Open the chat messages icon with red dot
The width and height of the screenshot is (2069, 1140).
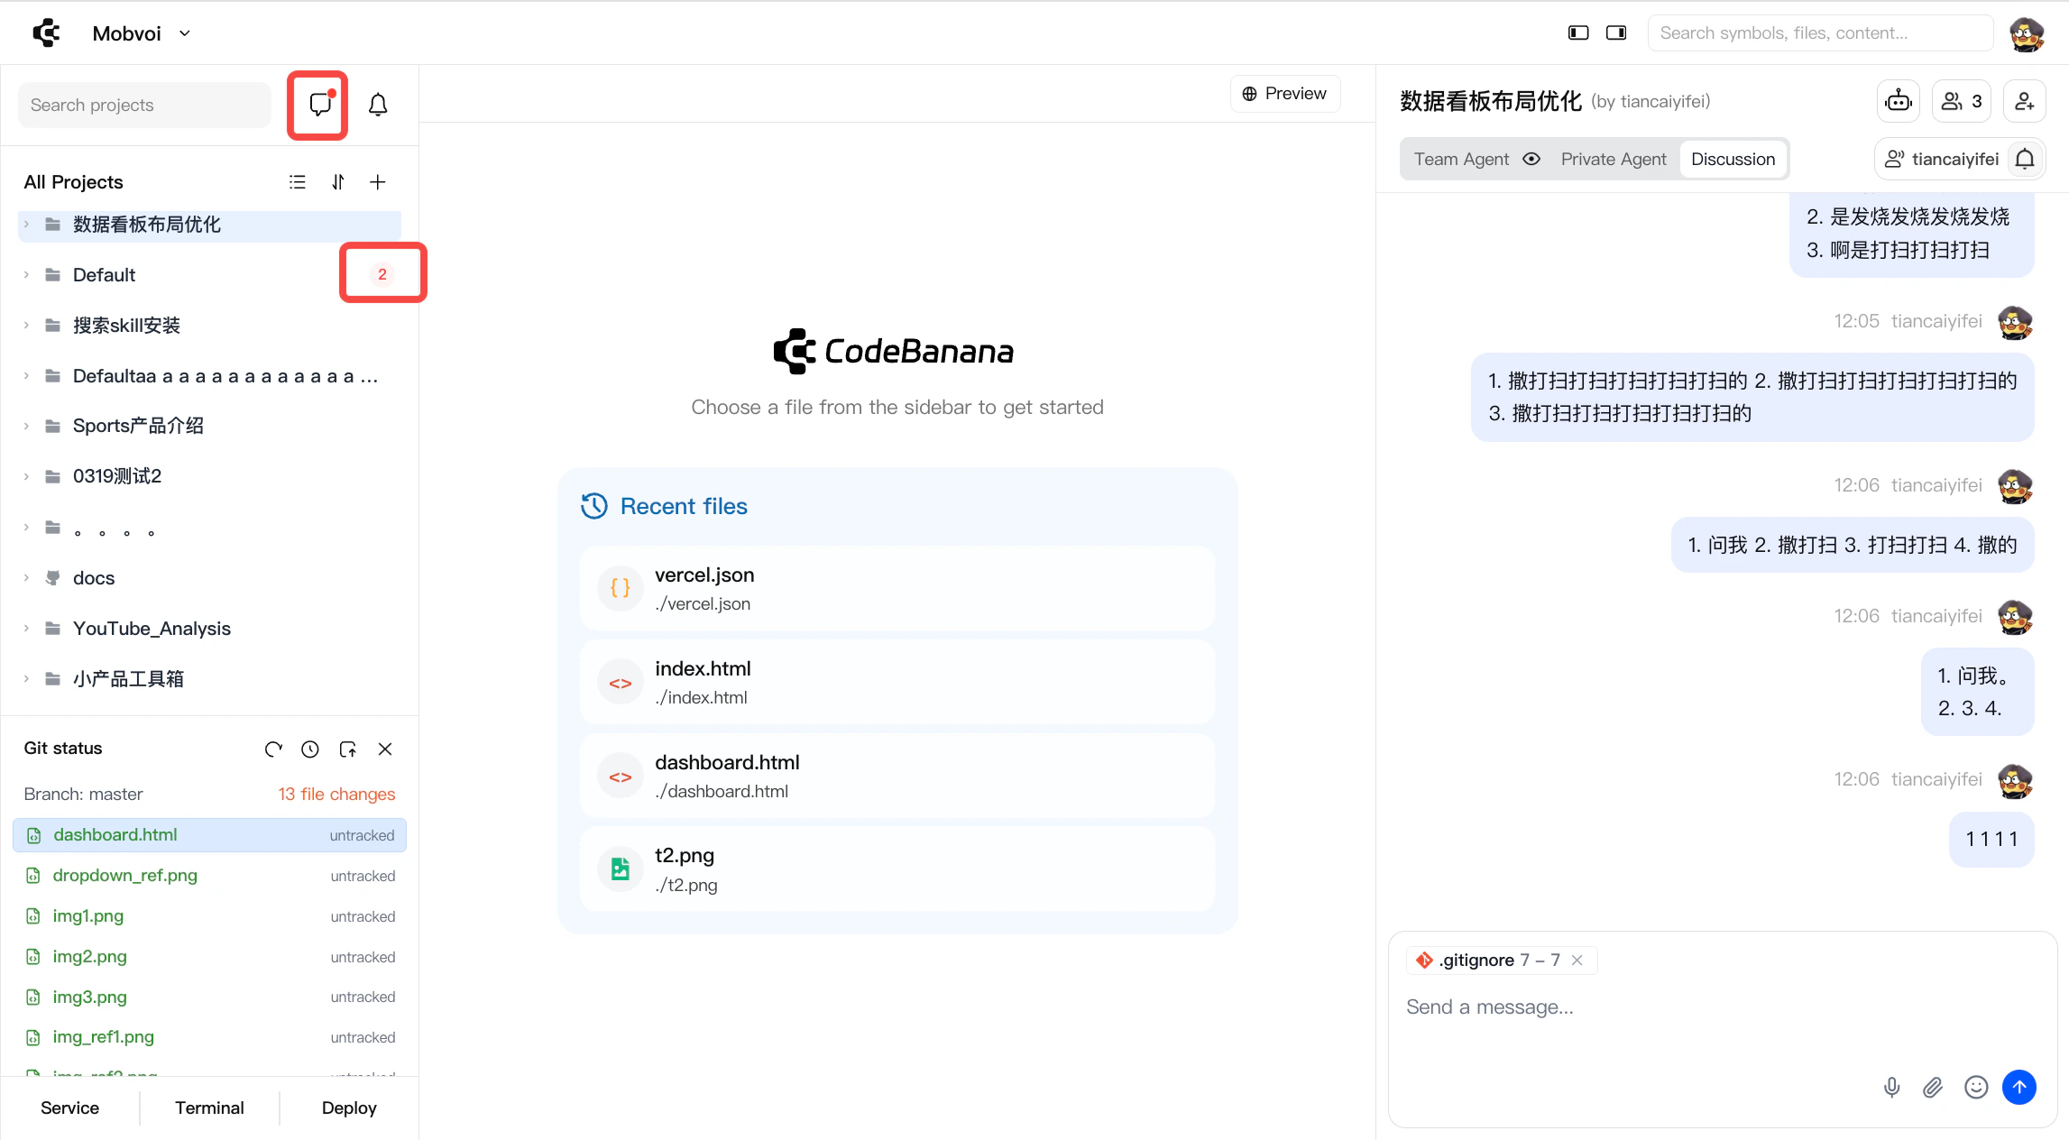click(x=319, y=105)
